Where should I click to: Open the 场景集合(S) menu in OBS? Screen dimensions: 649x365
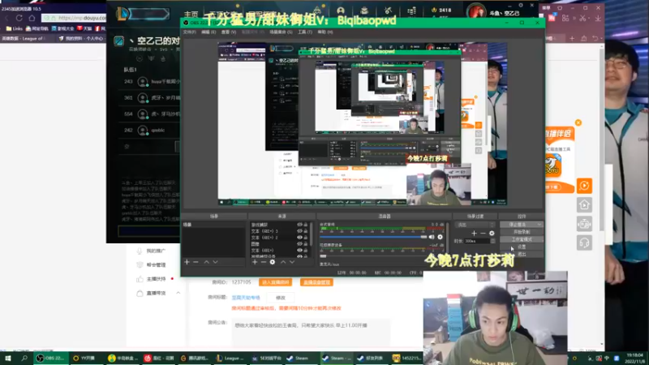point(281,32)
